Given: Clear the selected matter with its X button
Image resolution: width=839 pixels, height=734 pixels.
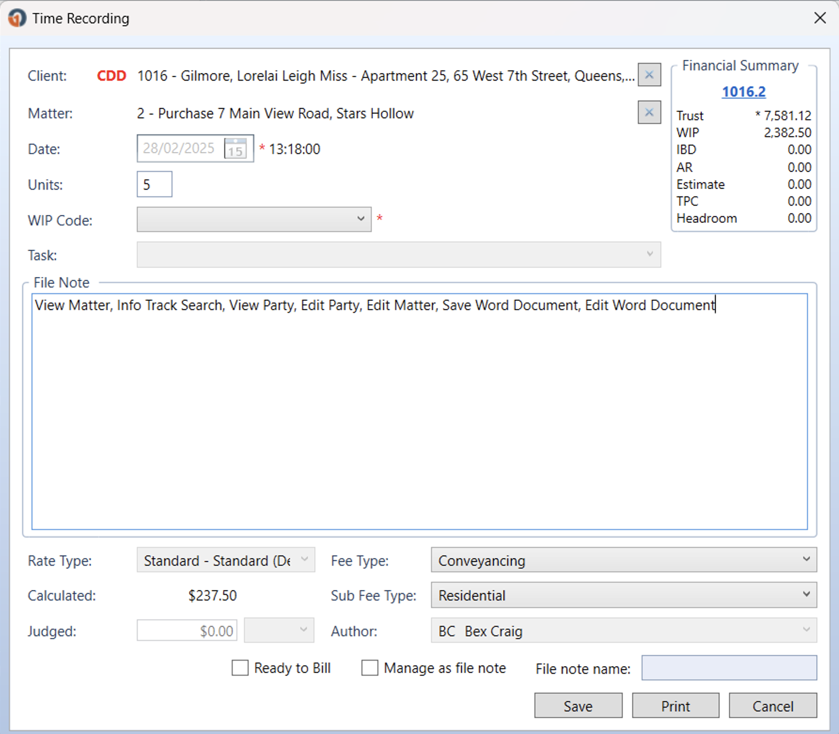Looking at the screenshot, I should click(x=649, y=112).
